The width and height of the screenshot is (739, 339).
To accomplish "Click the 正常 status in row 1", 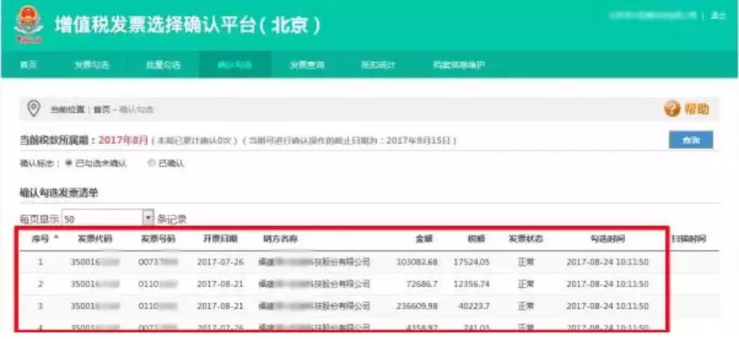I will pos(525,262).
